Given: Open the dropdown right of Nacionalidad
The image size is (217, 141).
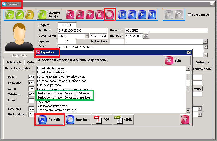Looking at the screenshot, I should (200, 114).
